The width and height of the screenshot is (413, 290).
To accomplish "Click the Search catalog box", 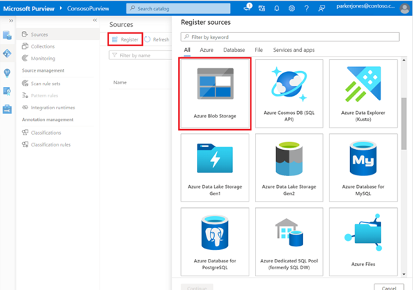I will pyautogui.click(x=178, y=9).
